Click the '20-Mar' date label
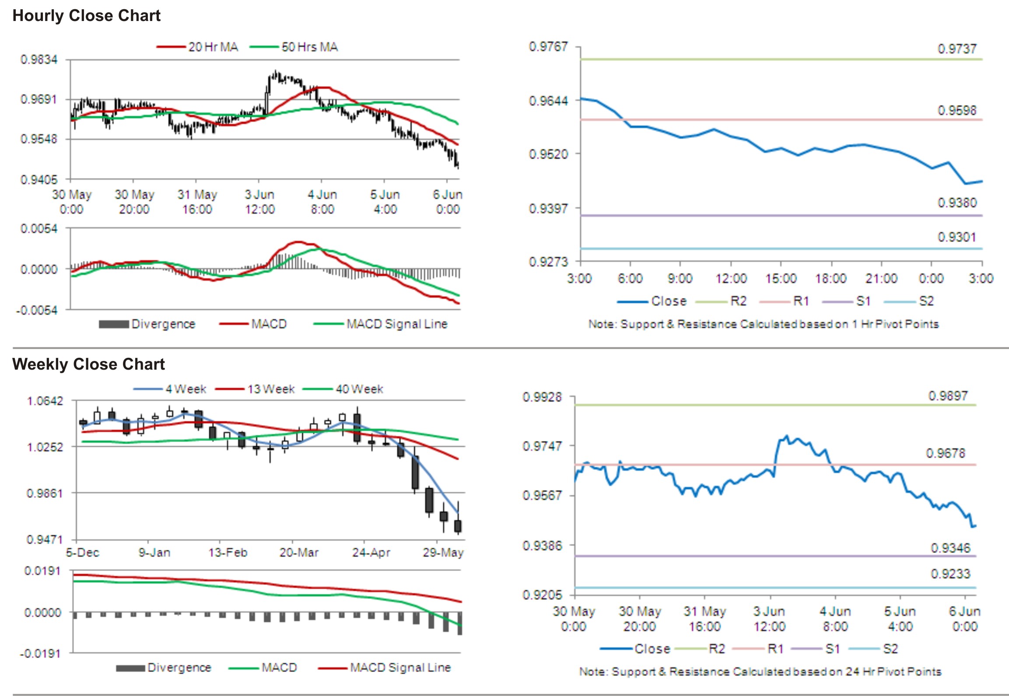 [299, 553]
